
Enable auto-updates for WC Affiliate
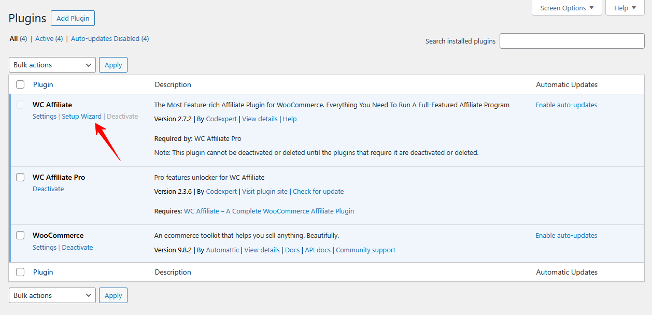tap(566, 105)
